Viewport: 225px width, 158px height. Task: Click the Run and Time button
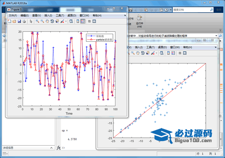(x=139, y=21)
